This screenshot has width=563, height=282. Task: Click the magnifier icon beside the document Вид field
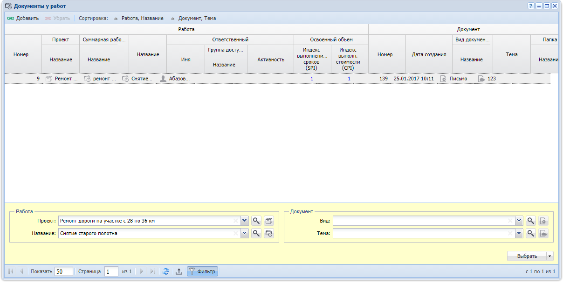pos(530,221)
